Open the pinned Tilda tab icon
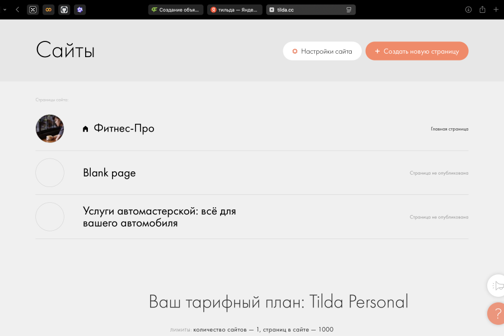504x336 pixels. (33, 10)
